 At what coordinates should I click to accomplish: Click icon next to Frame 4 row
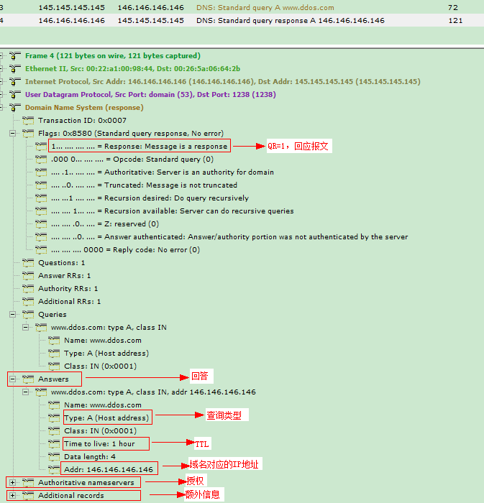tap(15, 56)
